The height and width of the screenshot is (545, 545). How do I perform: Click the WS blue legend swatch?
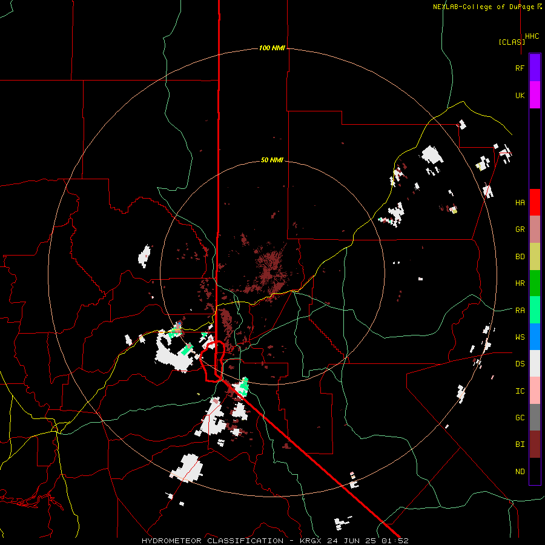tap(535, 337)
